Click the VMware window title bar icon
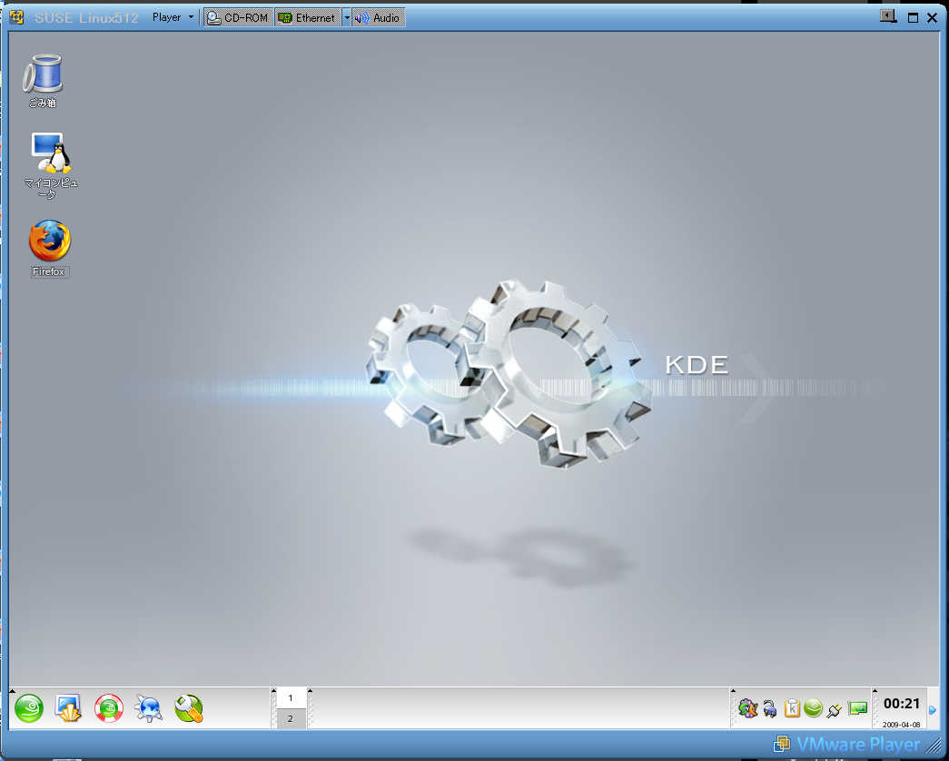Screen dimensions: 949x761 (x=17, y=17)
